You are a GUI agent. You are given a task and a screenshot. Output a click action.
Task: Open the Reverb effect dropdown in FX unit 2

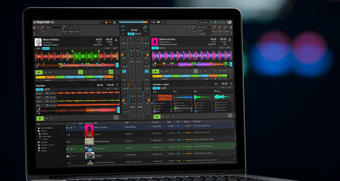coord(204,30)
